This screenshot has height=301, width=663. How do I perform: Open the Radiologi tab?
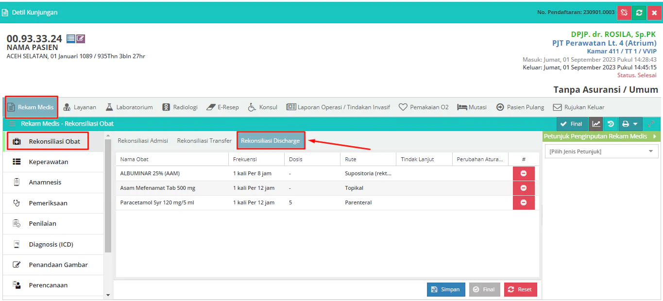[180, 107]
